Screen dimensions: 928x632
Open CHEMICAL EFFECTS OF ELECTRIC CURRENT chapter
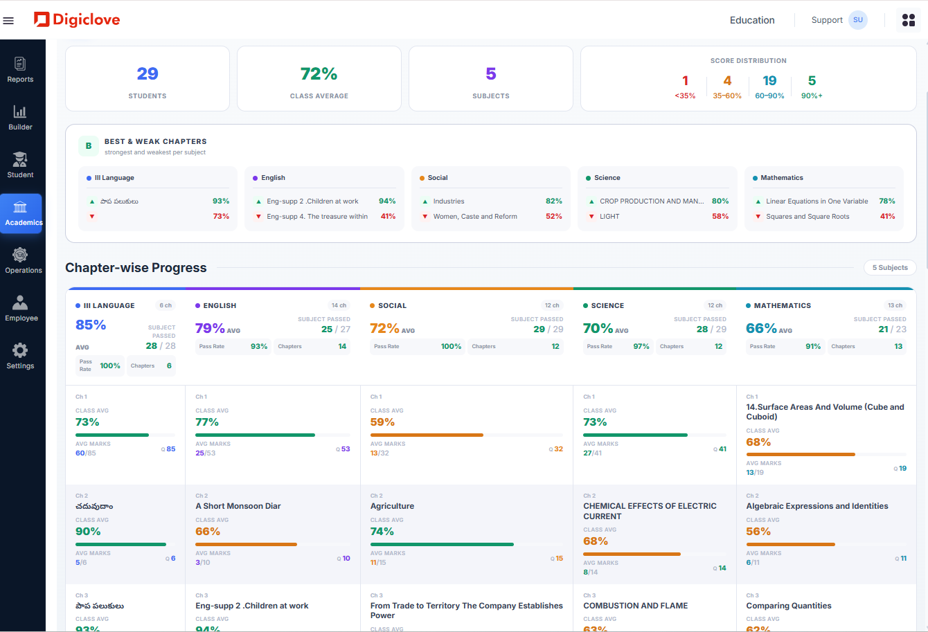tap(654, 534)
